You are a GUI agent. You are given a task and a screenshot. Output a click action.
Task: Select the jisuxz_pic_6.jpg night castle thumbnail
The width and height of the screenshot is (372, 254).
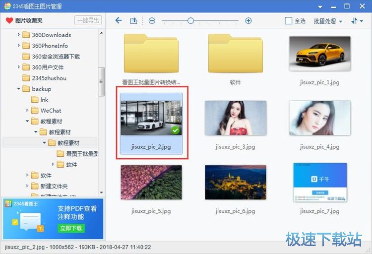235,182
